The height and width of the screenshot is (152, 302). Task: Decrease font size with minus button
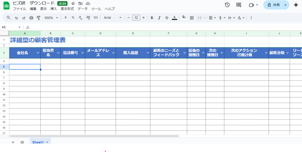click(x=129, y=18)
